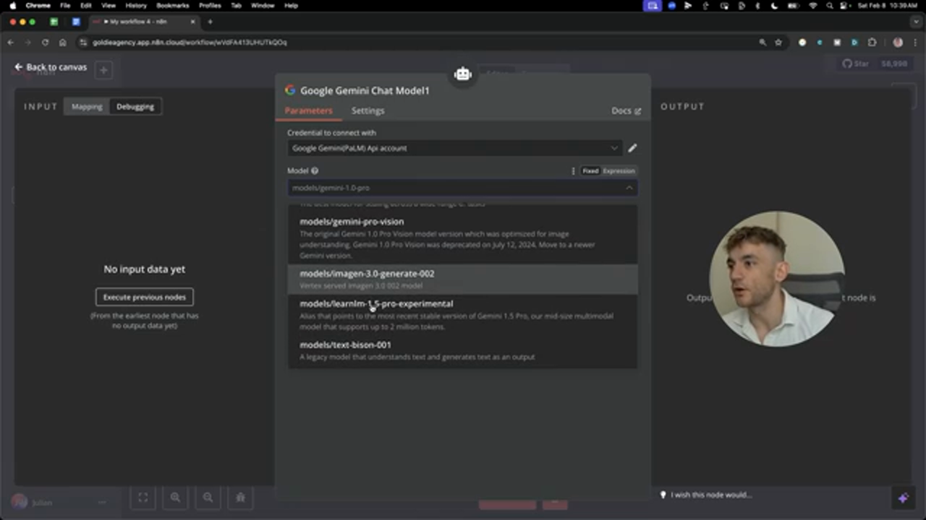Screen dimensions: 926x520
Task: Collapse the Model dropdown list
Action: [x=629, y=188]
